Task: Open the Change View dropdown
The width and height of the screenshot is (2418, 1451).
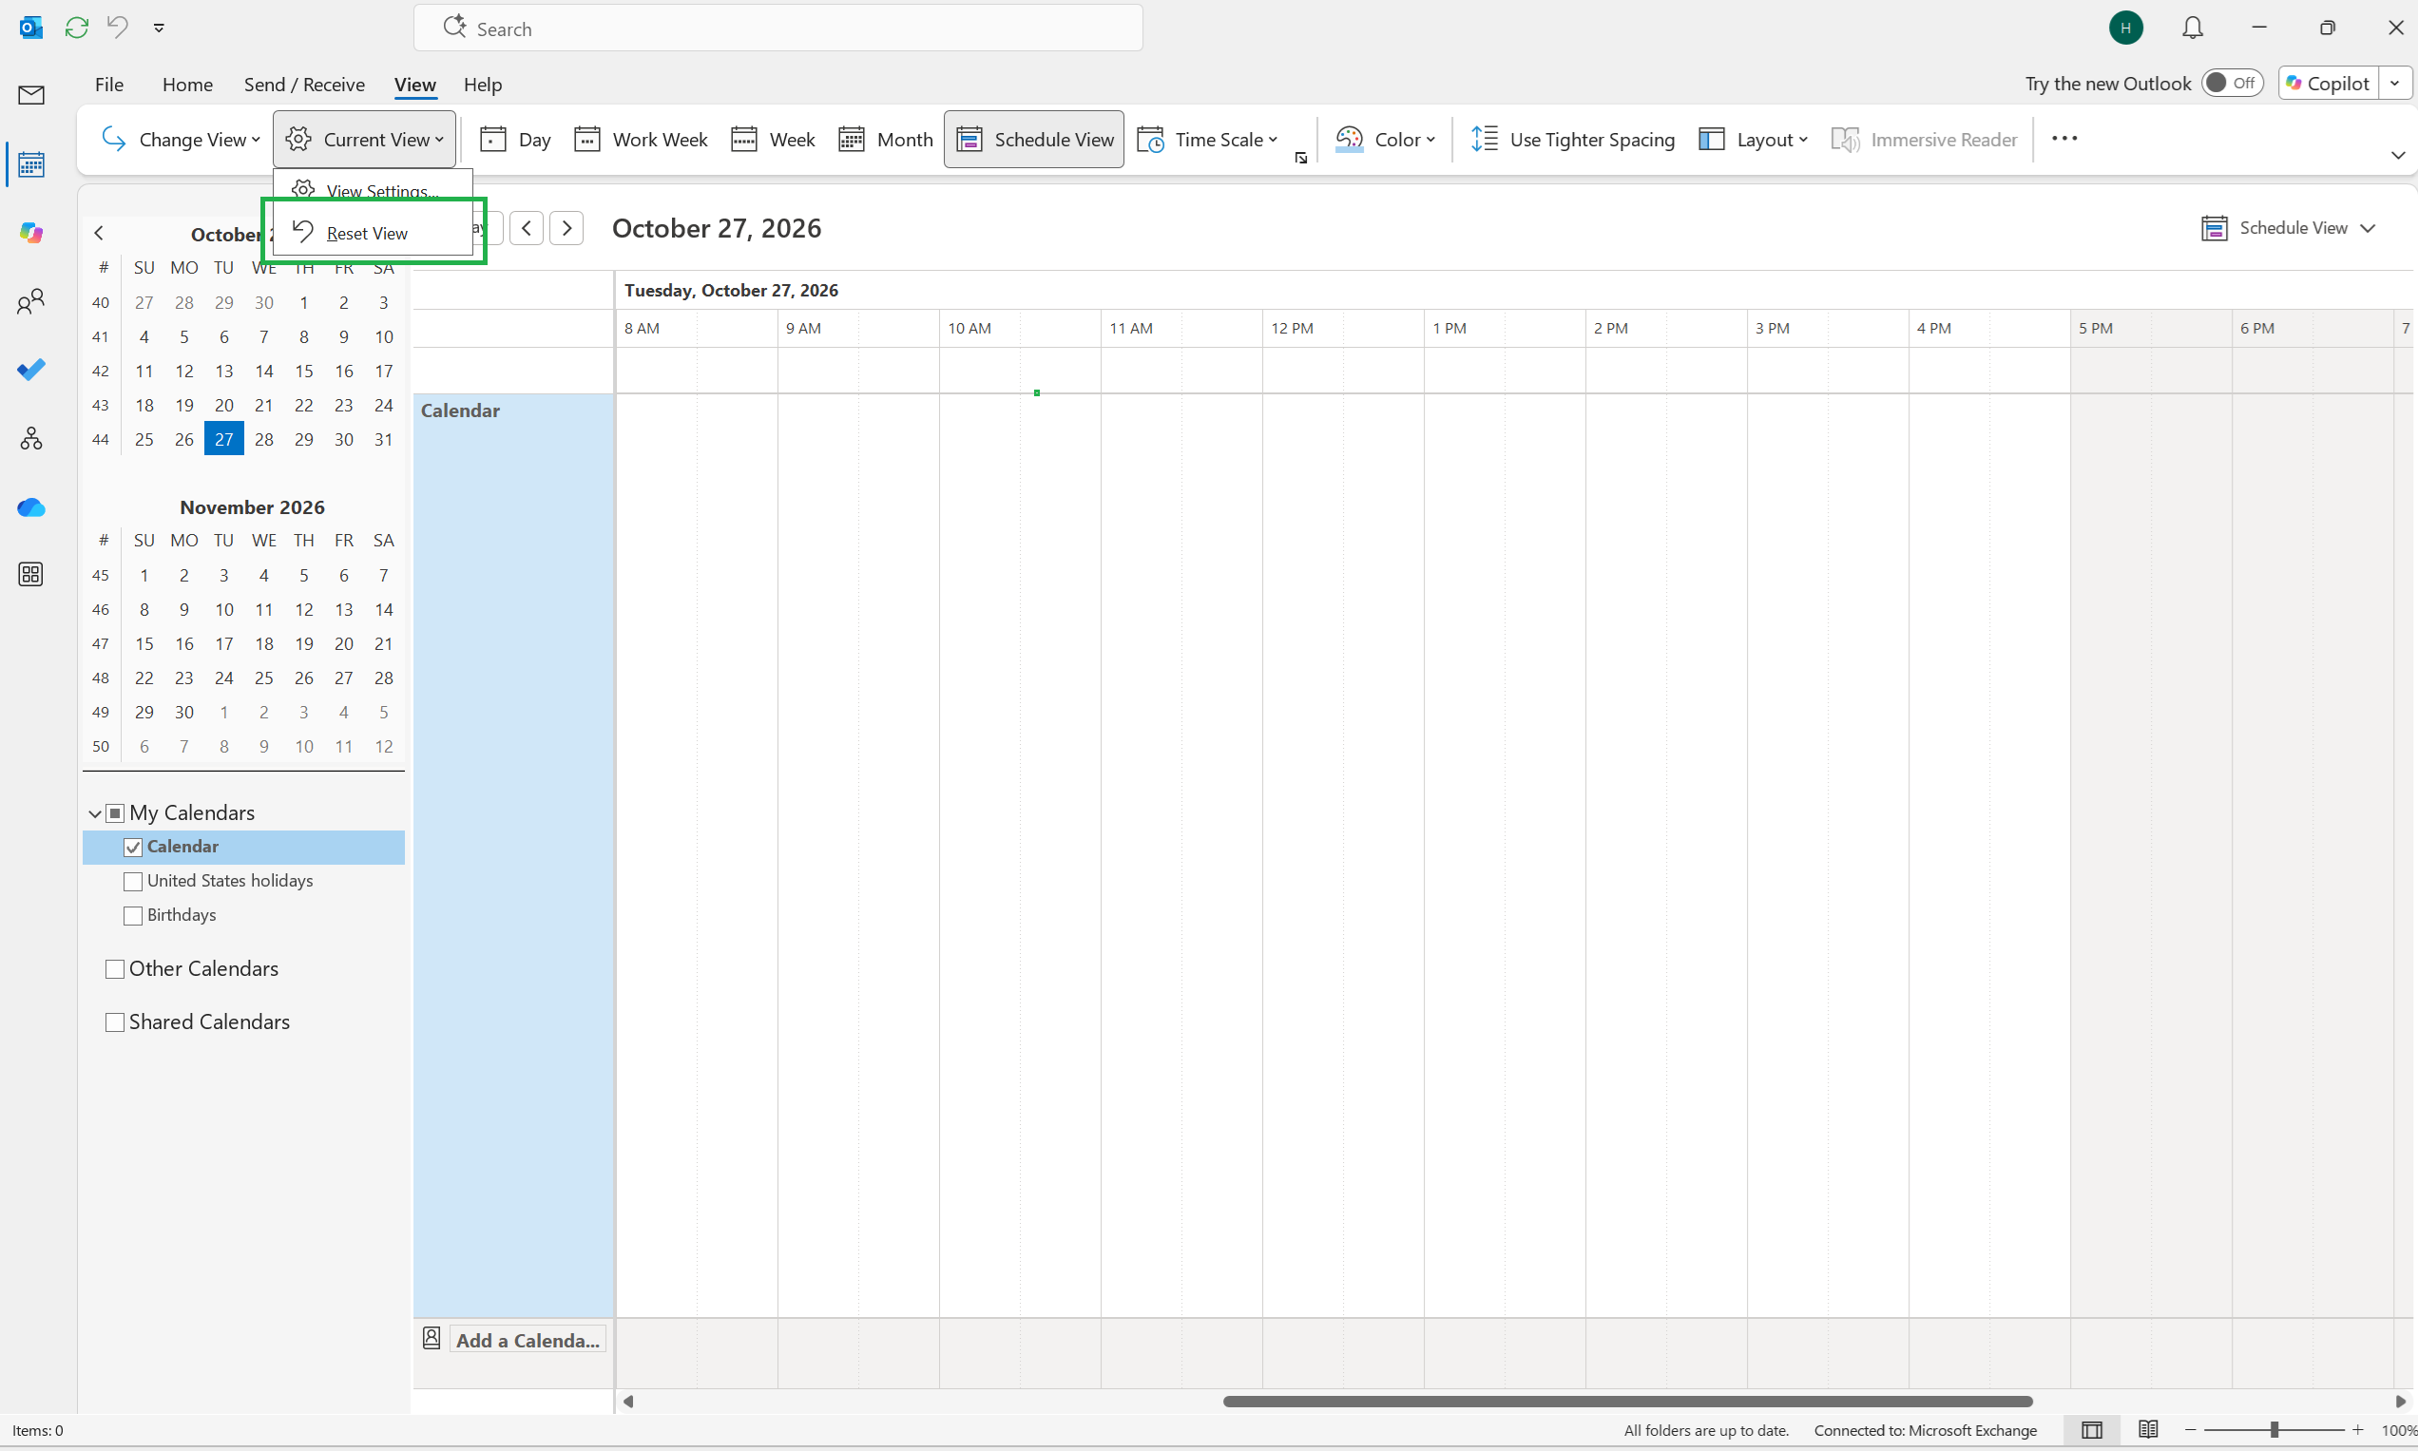Action: coord(181,140)
